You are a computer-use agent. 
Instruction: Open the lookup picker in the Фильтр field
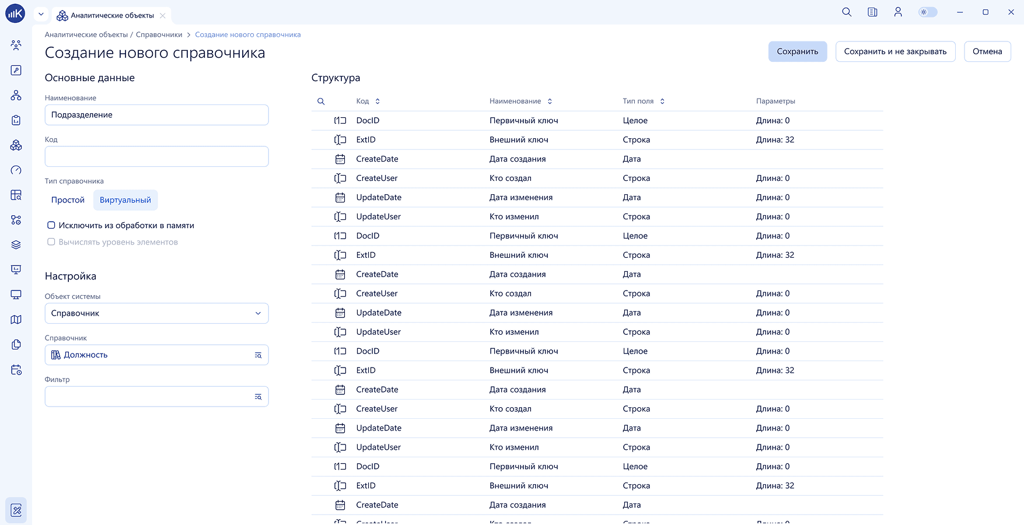tap(258, 397)
